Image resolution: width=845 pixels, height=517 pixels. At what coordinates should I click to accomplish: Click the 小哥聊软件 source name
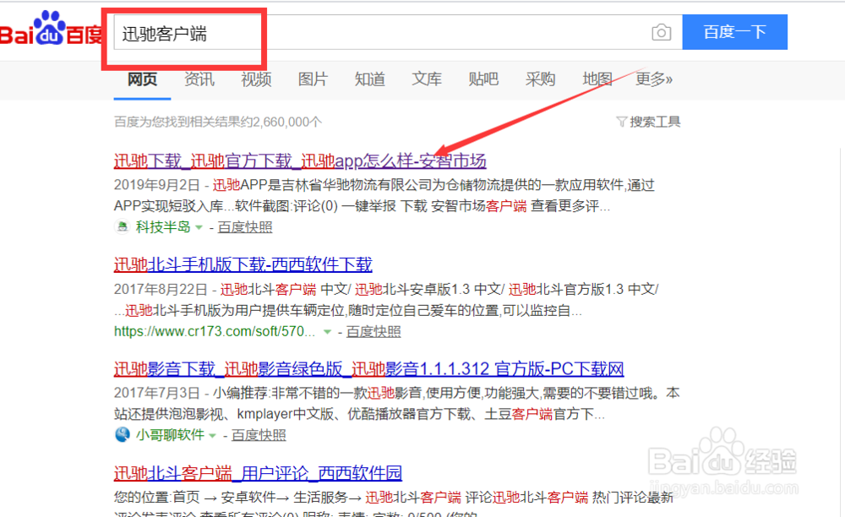pyautogui.click(x=170, y=434)
